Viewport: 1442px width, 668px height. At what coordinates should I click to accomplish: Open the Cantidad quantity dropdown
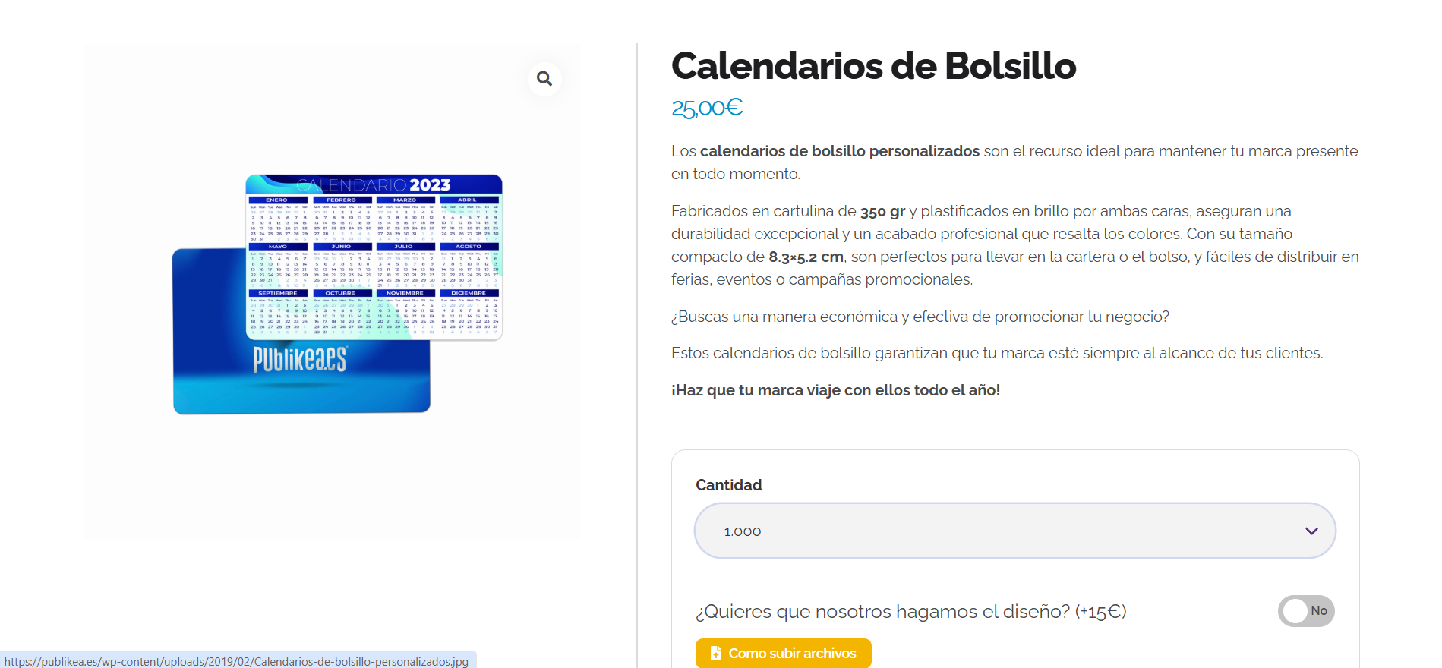tap(1014, 531)
